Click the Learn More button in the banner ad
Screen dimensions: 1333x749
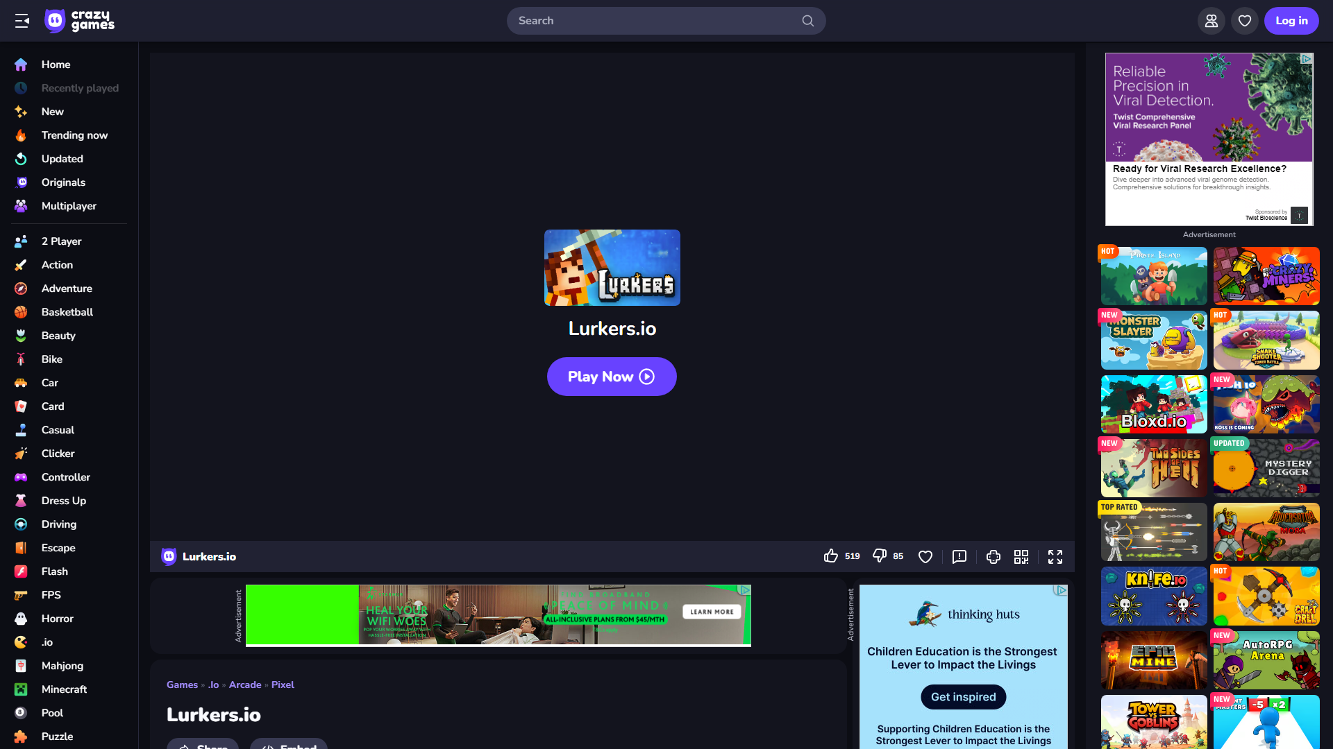coord(712,612)
